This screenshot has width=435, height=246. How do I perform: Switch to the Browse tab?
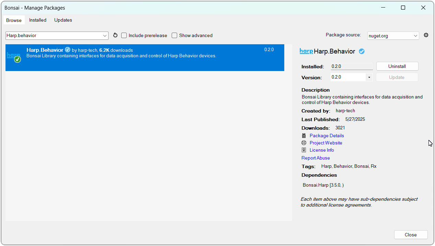[14, 20]
